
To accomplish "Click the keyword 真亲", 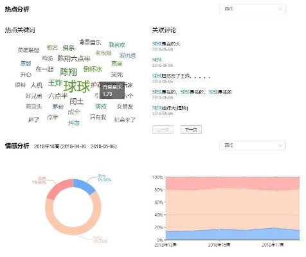I will click(117, 64).
